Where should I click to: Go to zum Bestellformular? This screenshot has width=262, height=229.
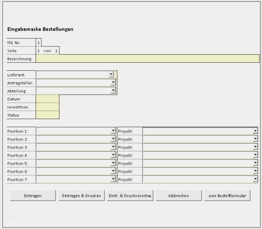(x=228, y=196)
